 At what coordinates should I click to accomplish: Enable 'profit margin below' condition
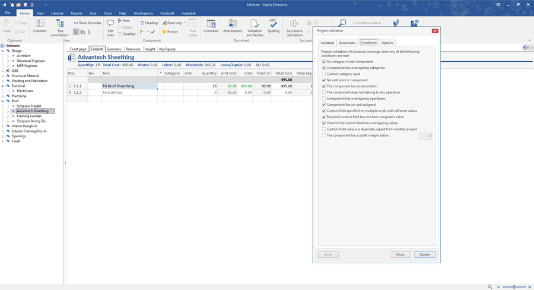point(324,135)
